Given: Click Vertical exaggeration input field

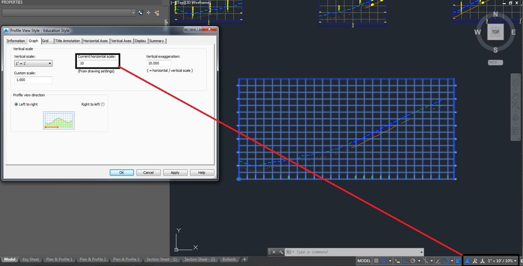Looking at the screenshot, I should pyautogui.click(x=159, y=63).
